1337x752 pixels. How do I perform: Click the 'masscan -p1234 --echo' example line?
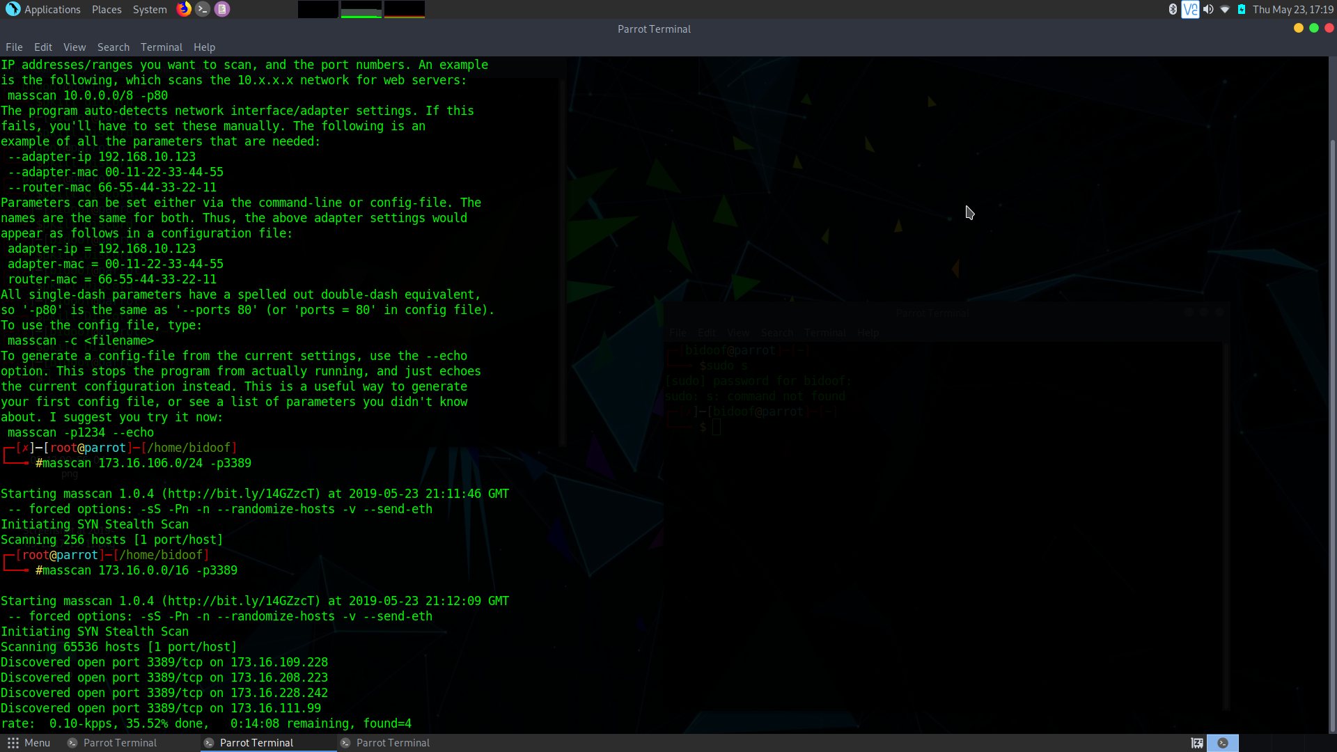pyautogui.click(x=81, y=432)
